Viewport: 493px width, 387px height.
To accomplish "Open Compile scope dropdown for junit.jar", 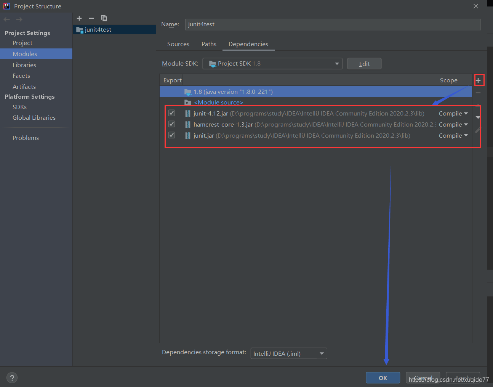I will coord(453,136).
